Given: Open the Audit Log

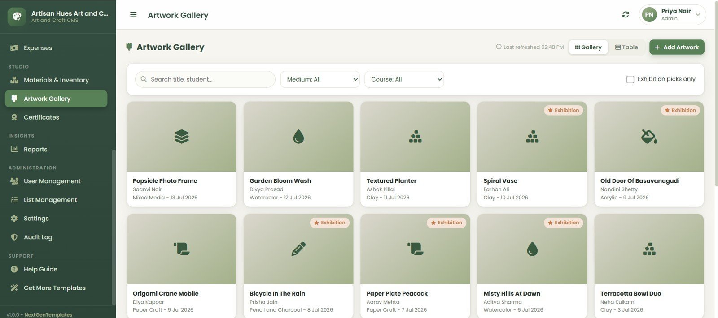Looking at the screenshot, I should pos(56,237).
